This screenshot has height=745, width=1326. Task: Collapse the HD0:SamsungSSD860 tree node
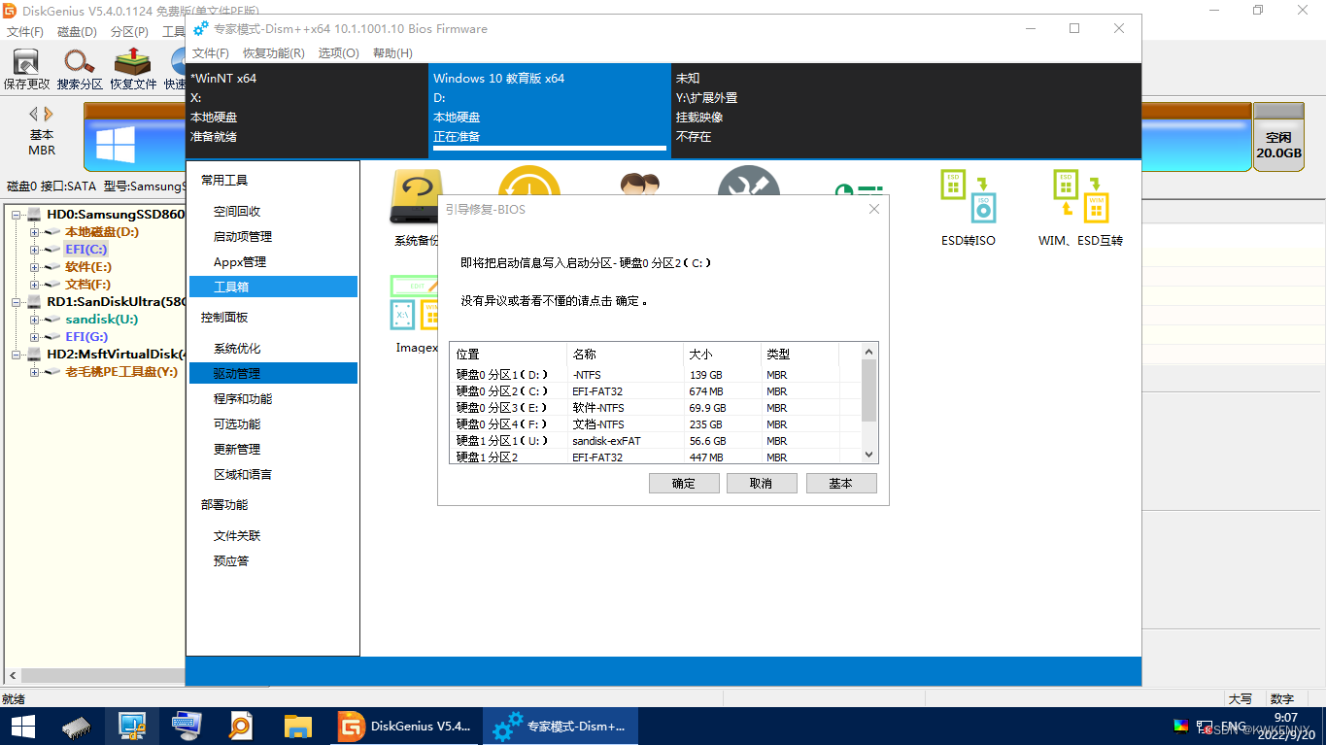coord(17,214)
